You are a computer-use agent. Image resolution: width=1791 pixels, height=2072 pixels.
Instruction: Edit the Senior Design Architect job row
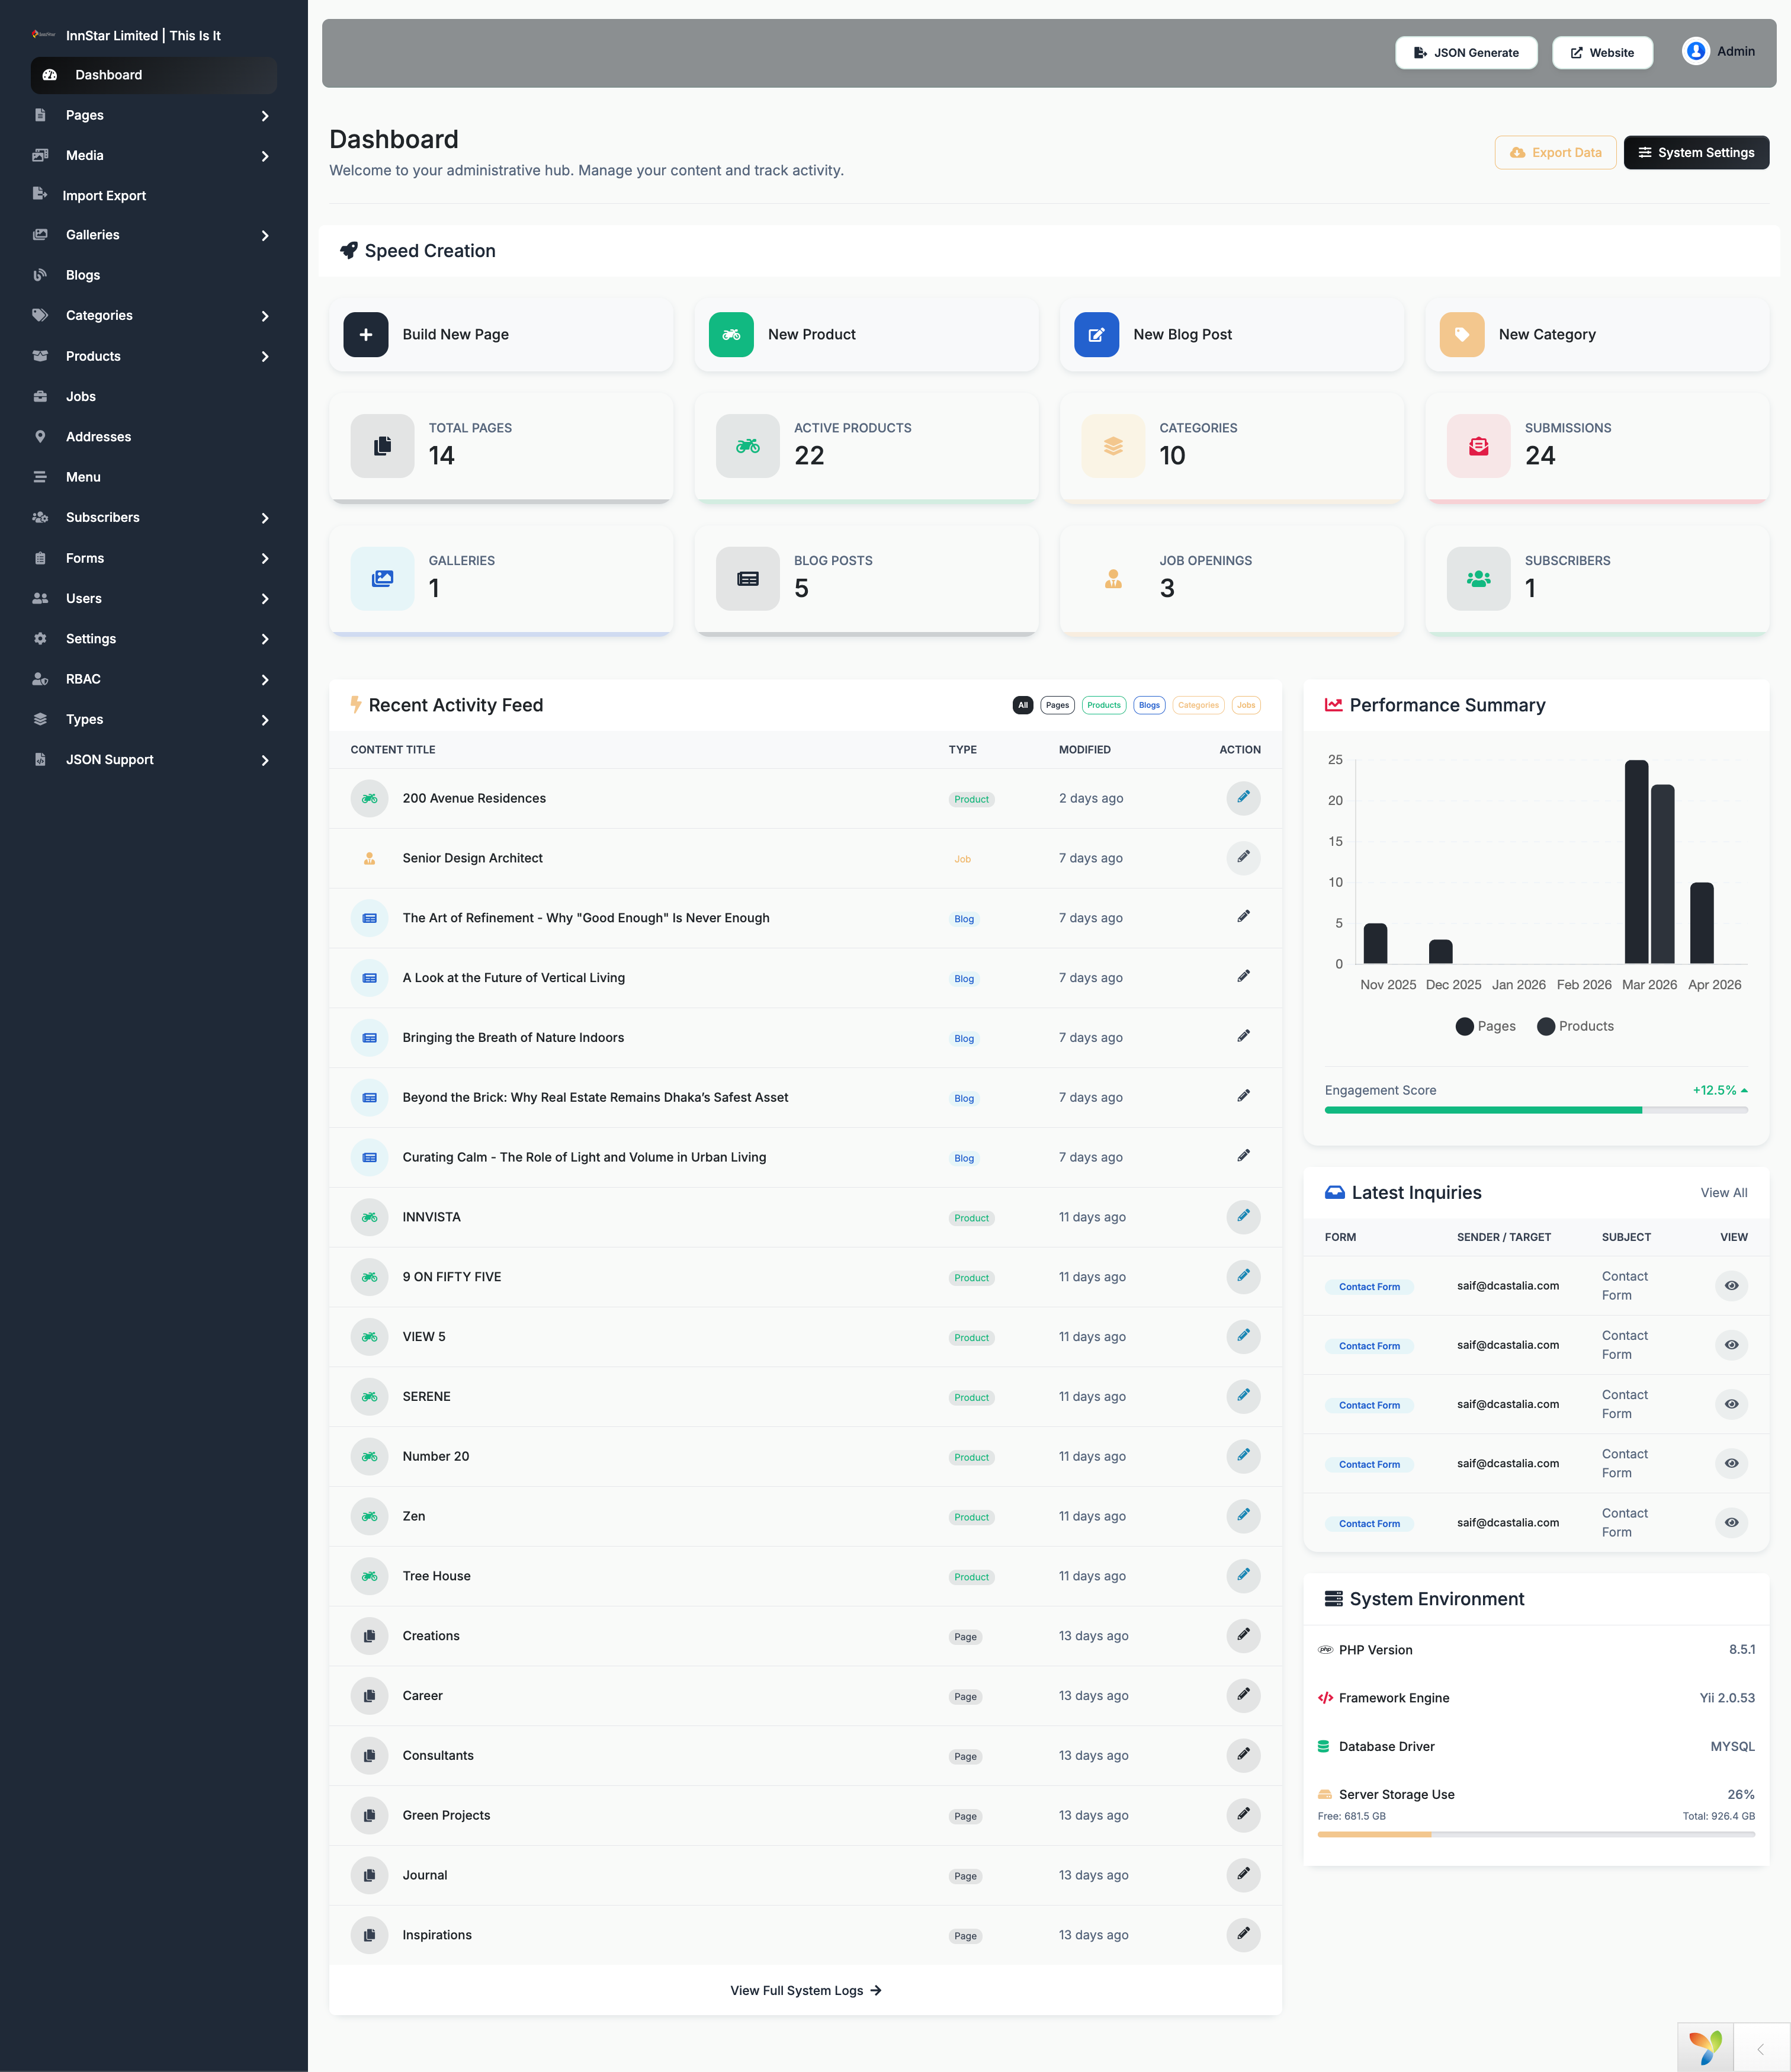(1243, 858)
